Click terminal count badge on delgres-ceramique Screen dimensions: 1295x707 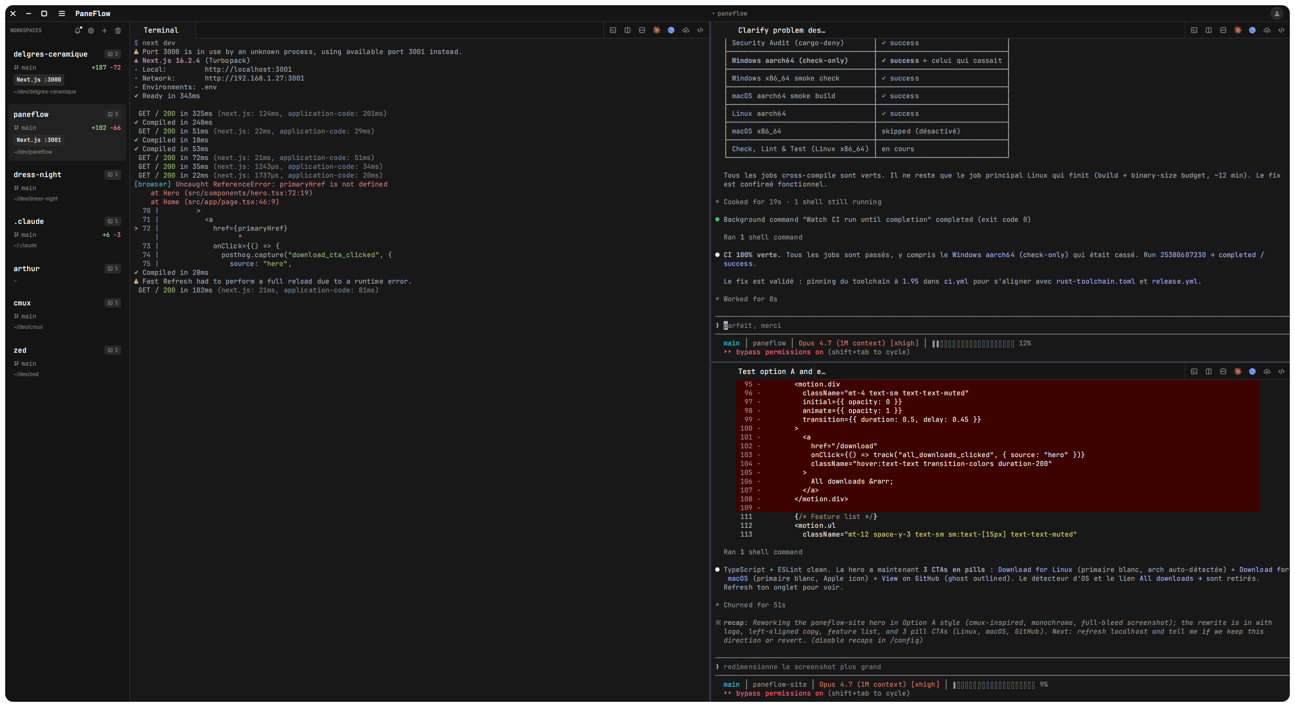pyautogui.click(x=113, y=54)
